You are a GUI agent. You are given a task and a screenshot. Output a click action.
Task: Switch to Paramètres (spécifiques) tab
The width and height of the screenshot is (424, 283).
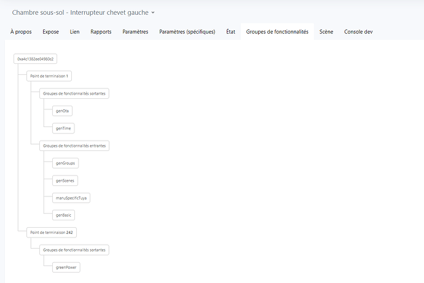pos(187,32)
